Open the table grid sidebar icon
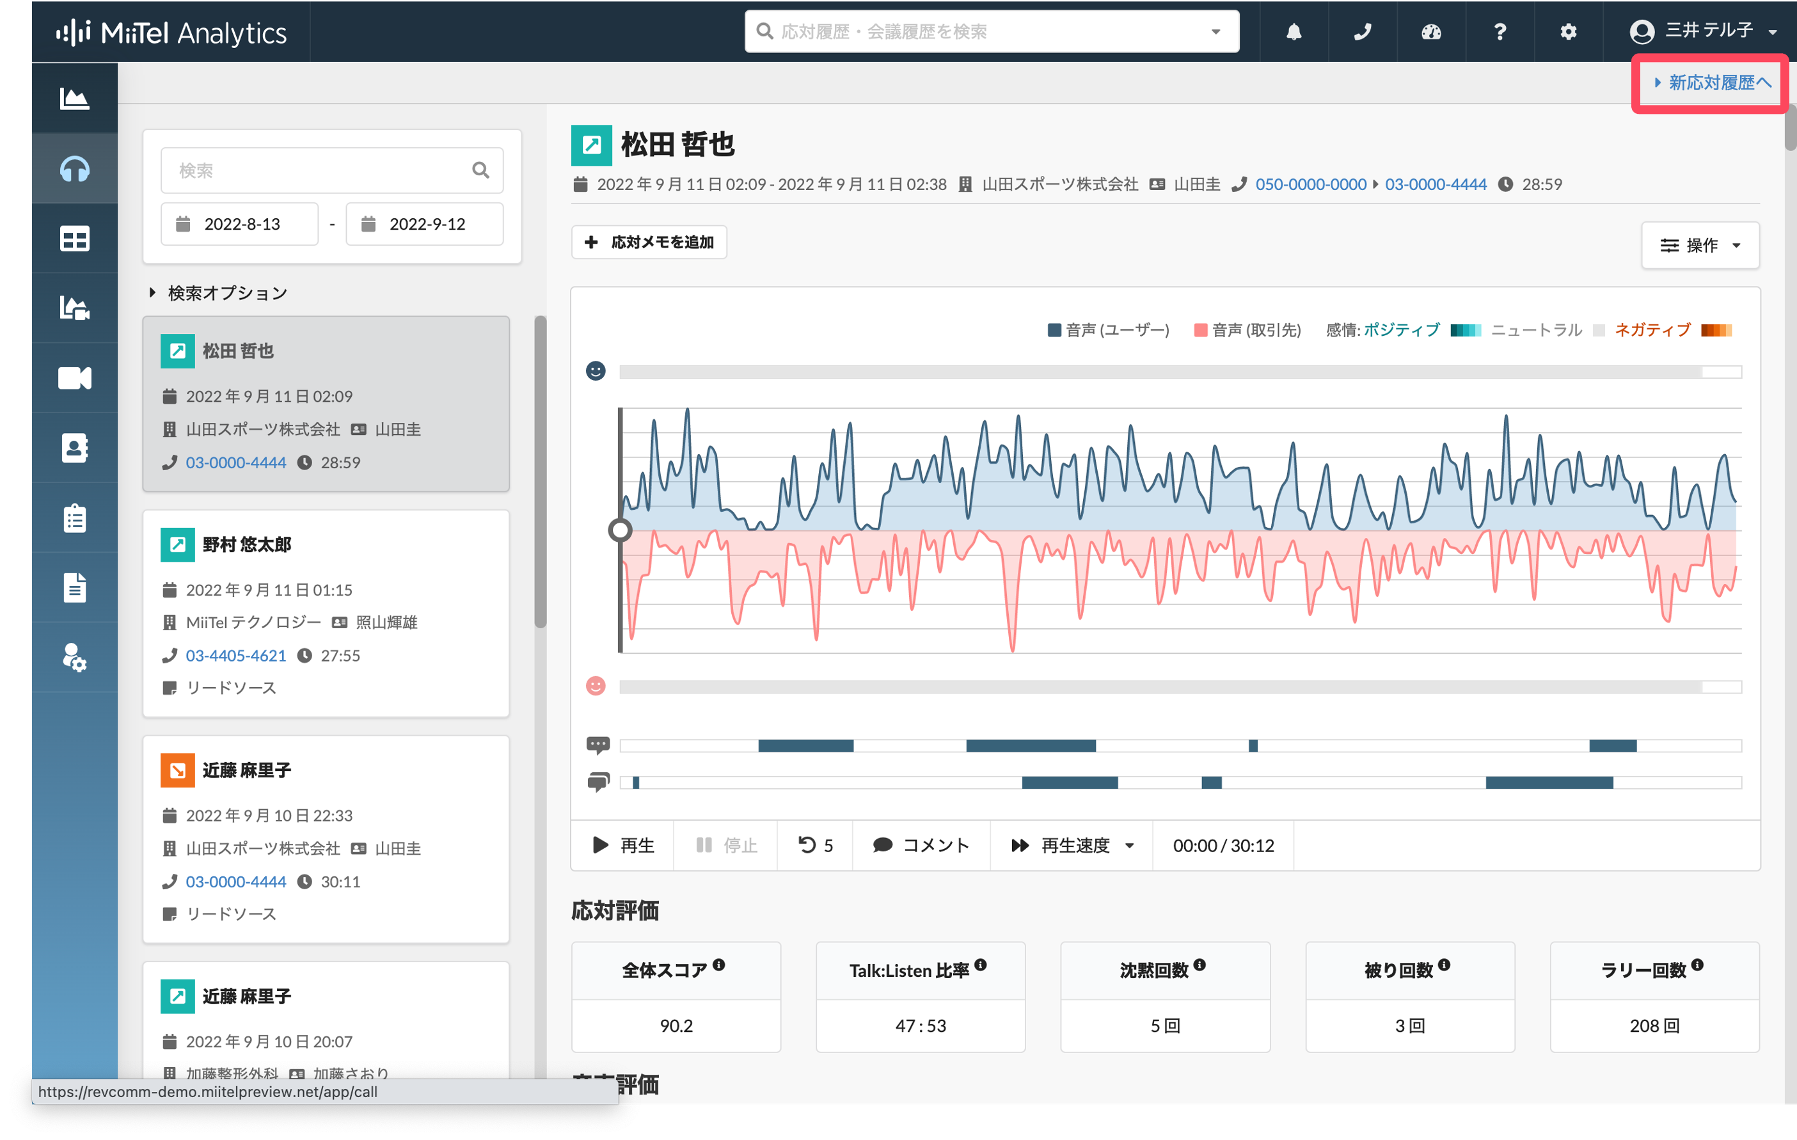The width and height of the screenshot is (1797, 1140). tap(75, 239)
